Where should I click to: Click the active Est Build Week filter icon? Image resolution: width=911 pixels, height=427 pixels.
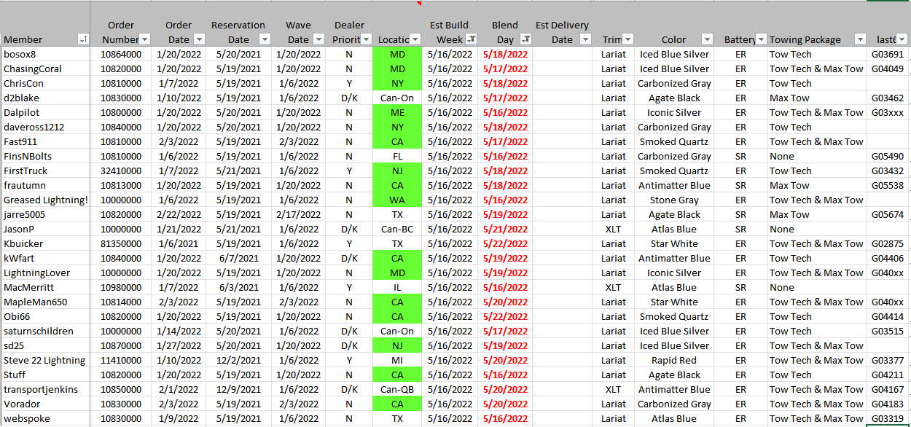click(x=471, y=39)
